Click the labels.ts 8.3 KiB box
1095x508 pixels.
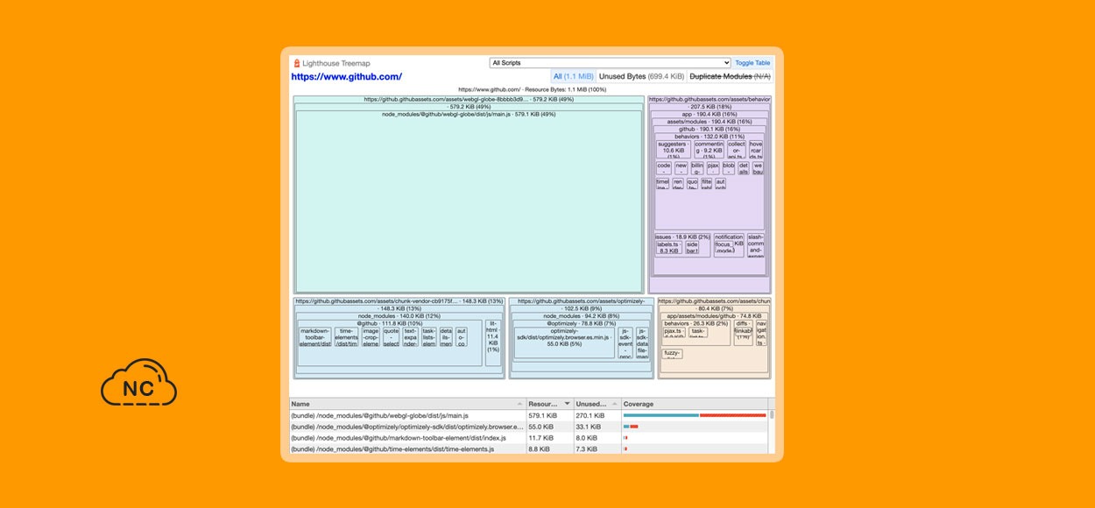[x=669, y=248]
